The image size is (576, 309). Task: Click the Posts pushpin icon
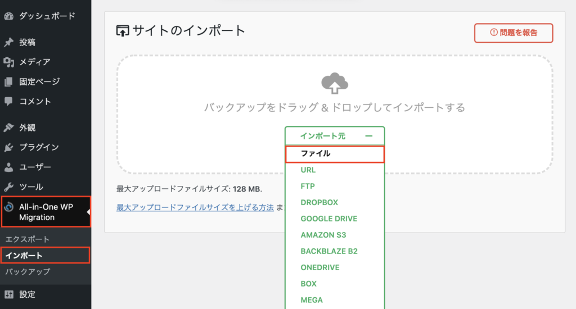(x=8, y=43)
